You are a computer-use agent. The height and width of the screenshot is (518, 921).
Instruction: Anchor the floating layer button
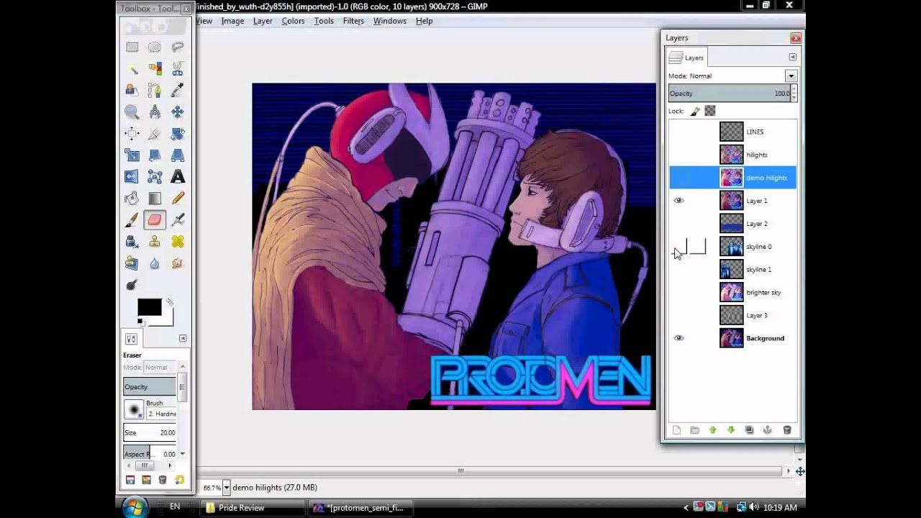(x=768, y=430)
